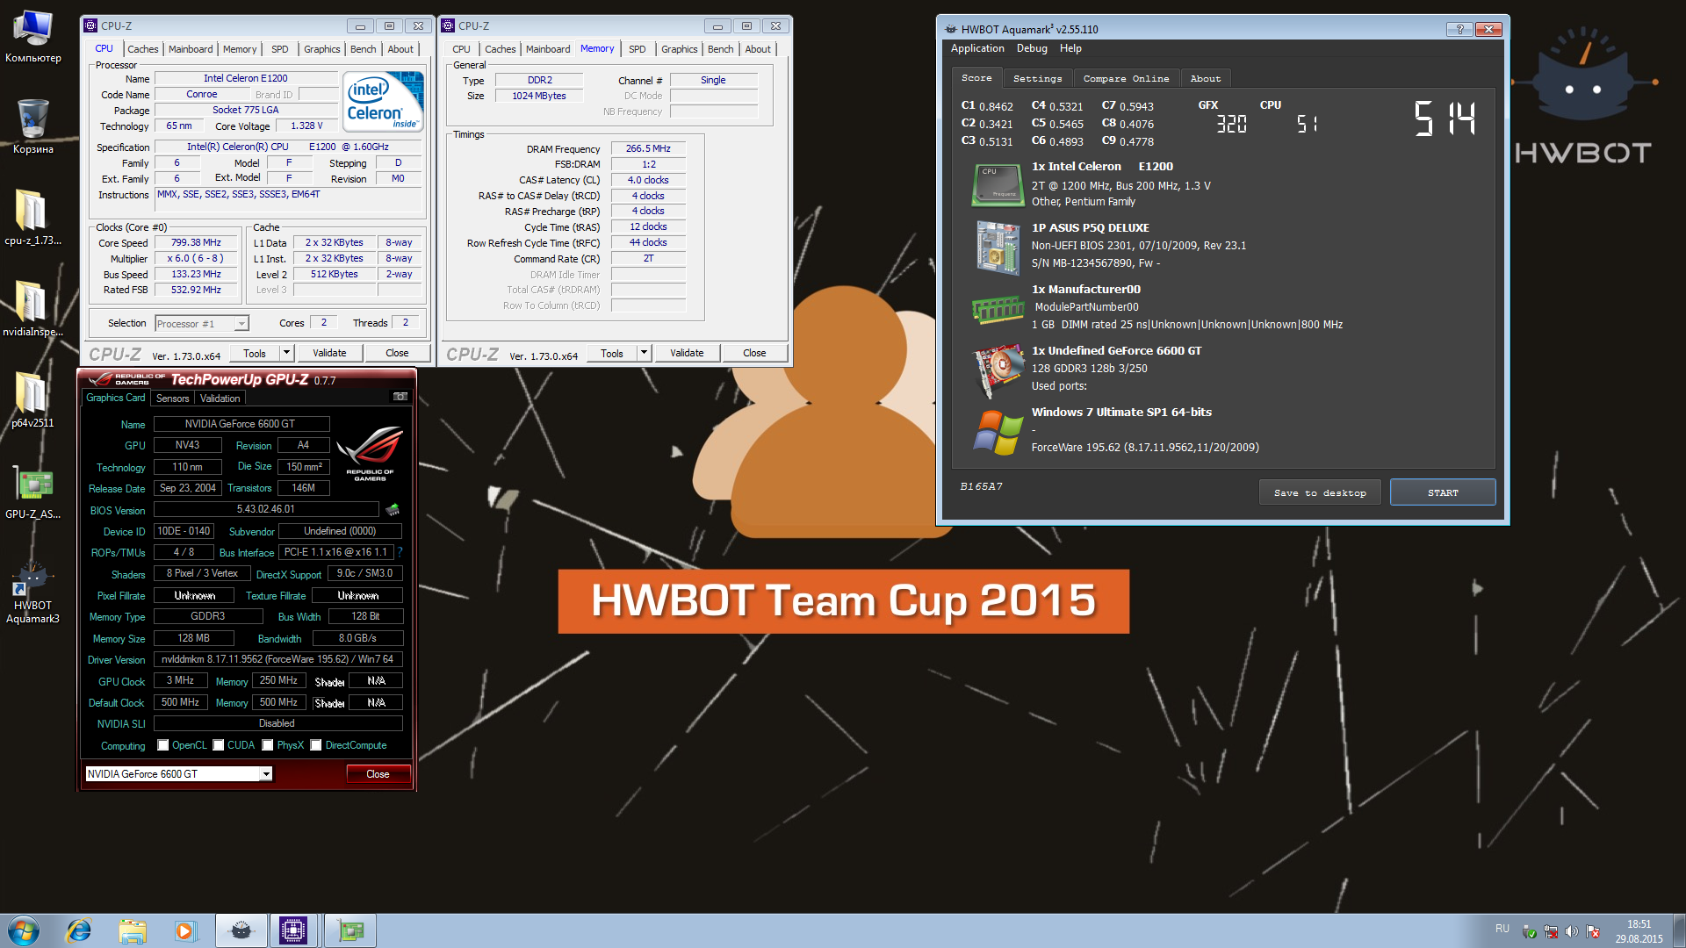Open the Caches tab in left CPU-Z
Screen dimensions: 1686x948
tap(142, 49)
